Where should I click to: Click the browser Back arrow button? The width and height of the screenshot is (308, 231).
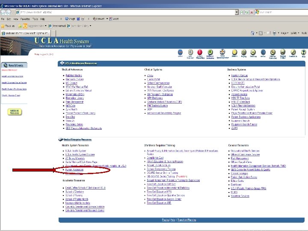point(3,12)
